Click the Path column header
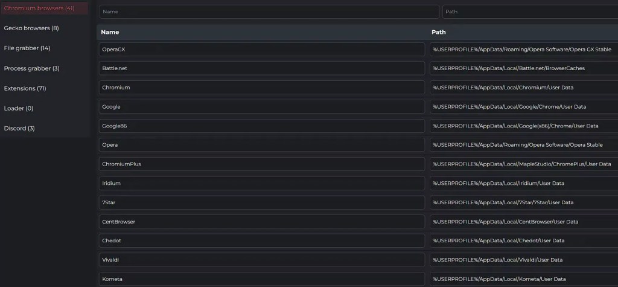The image size is (618, 287). tap(439, 32)
